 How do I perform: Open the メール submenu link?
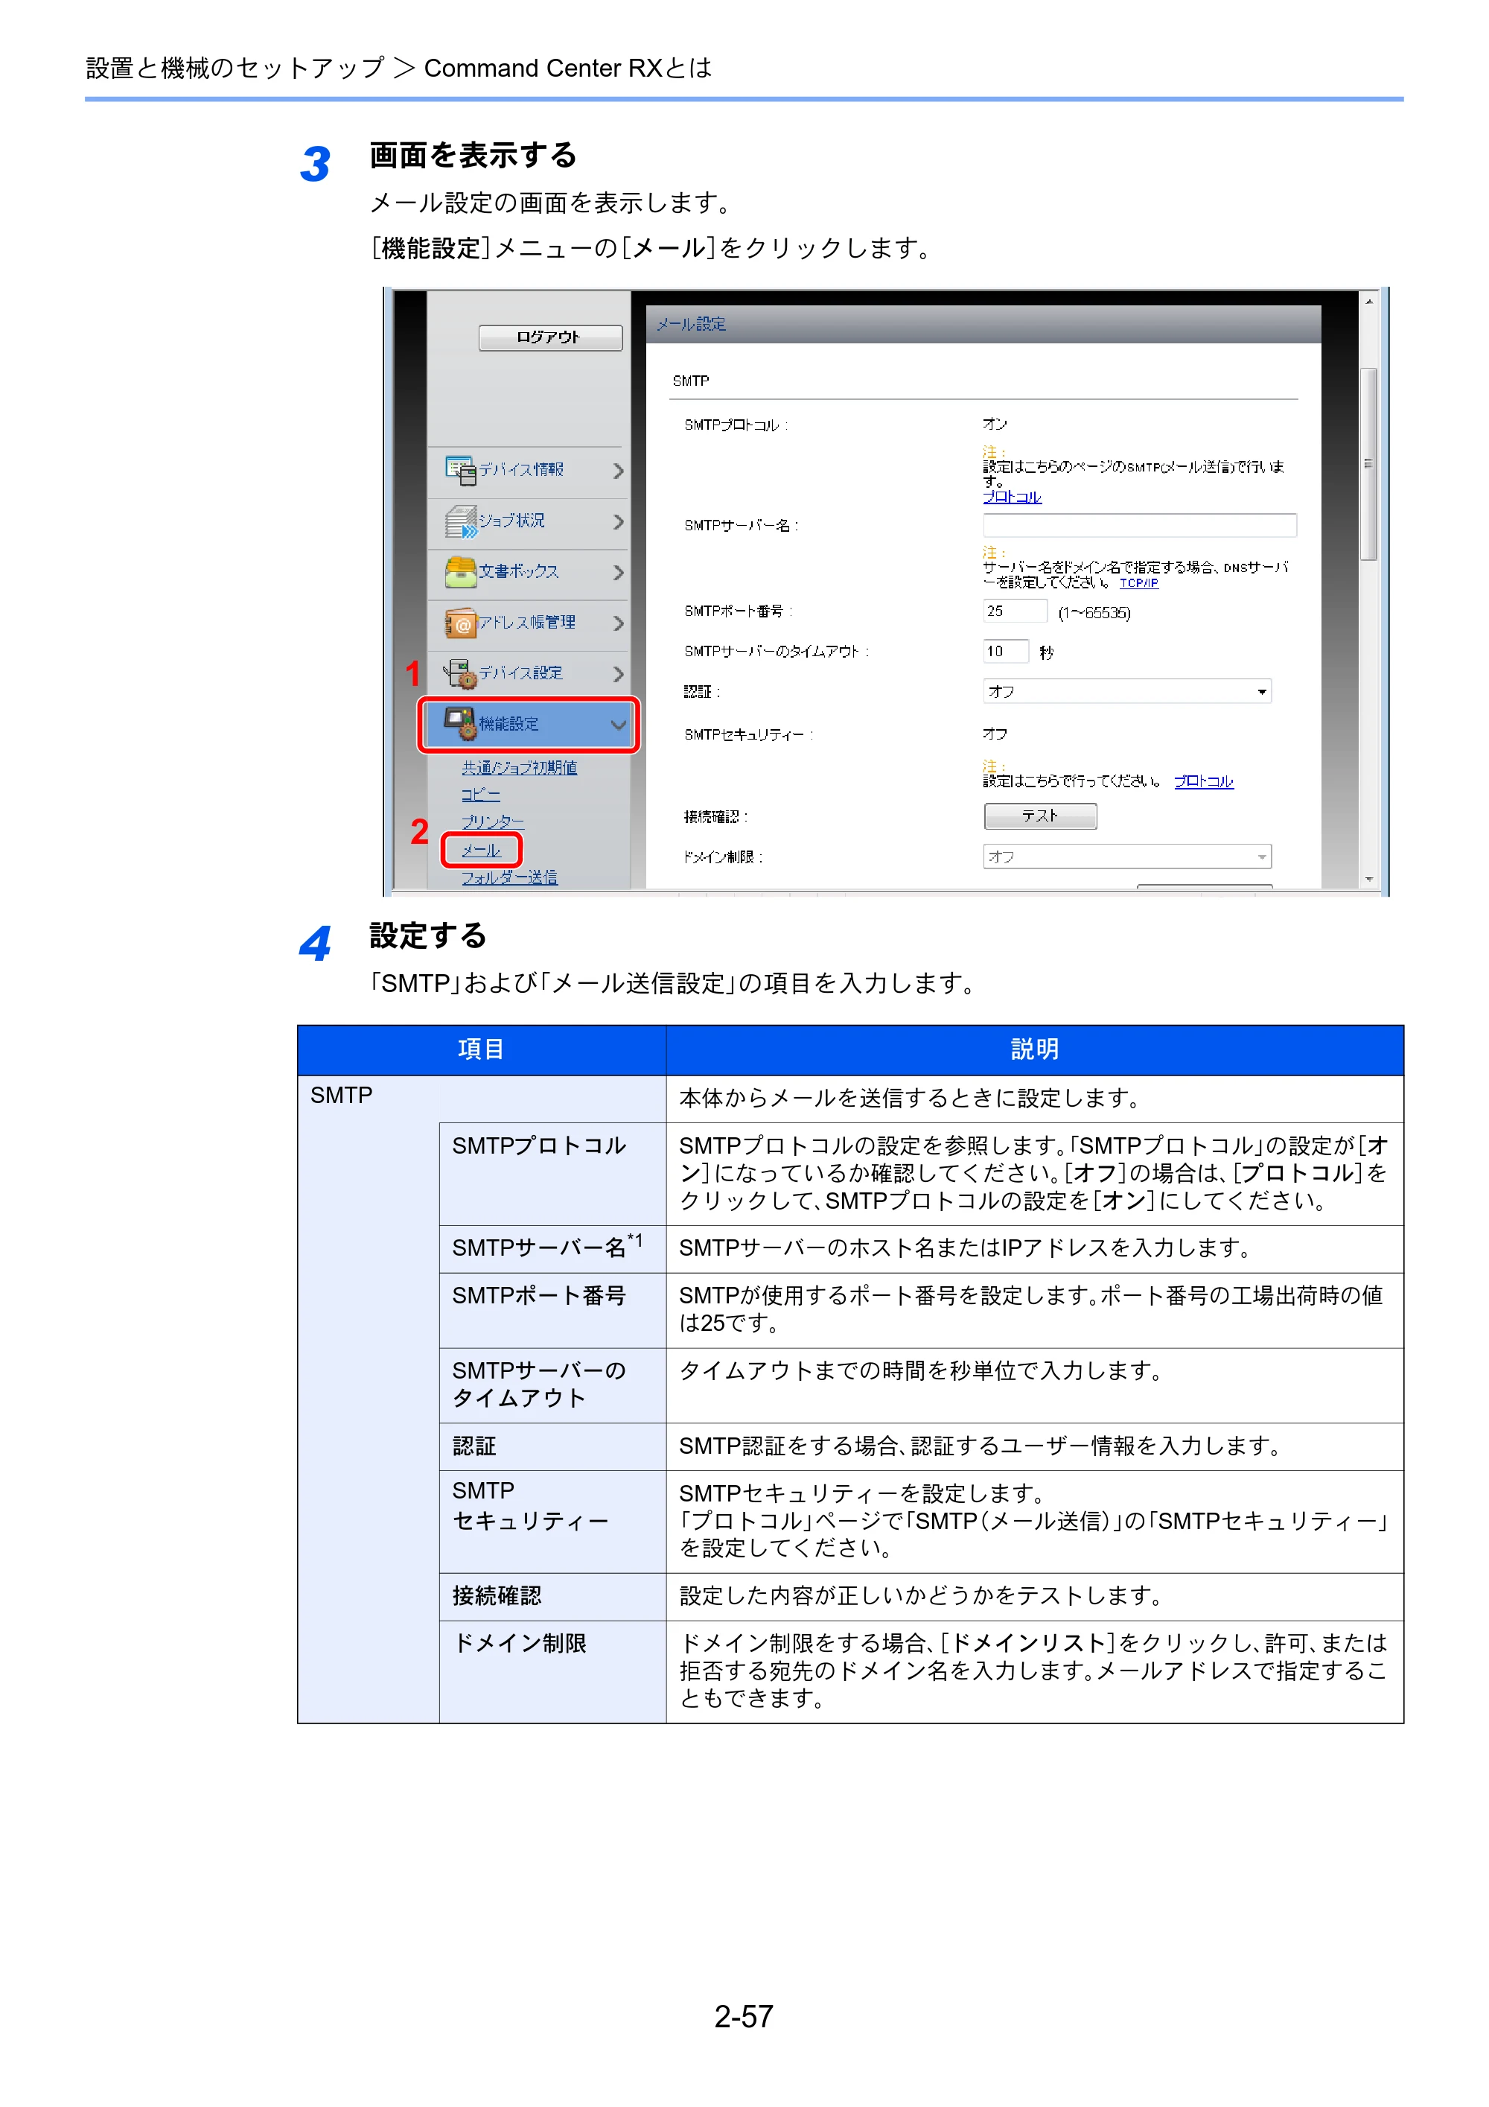pos(481,850)
